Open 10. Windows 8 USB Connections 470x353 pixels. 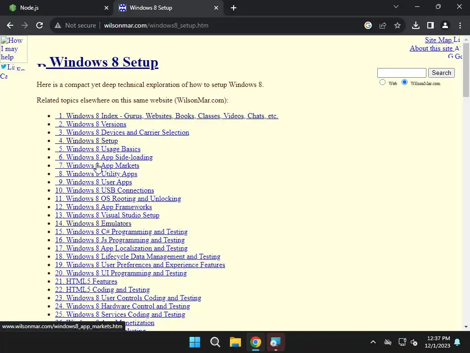coord(104,190)
